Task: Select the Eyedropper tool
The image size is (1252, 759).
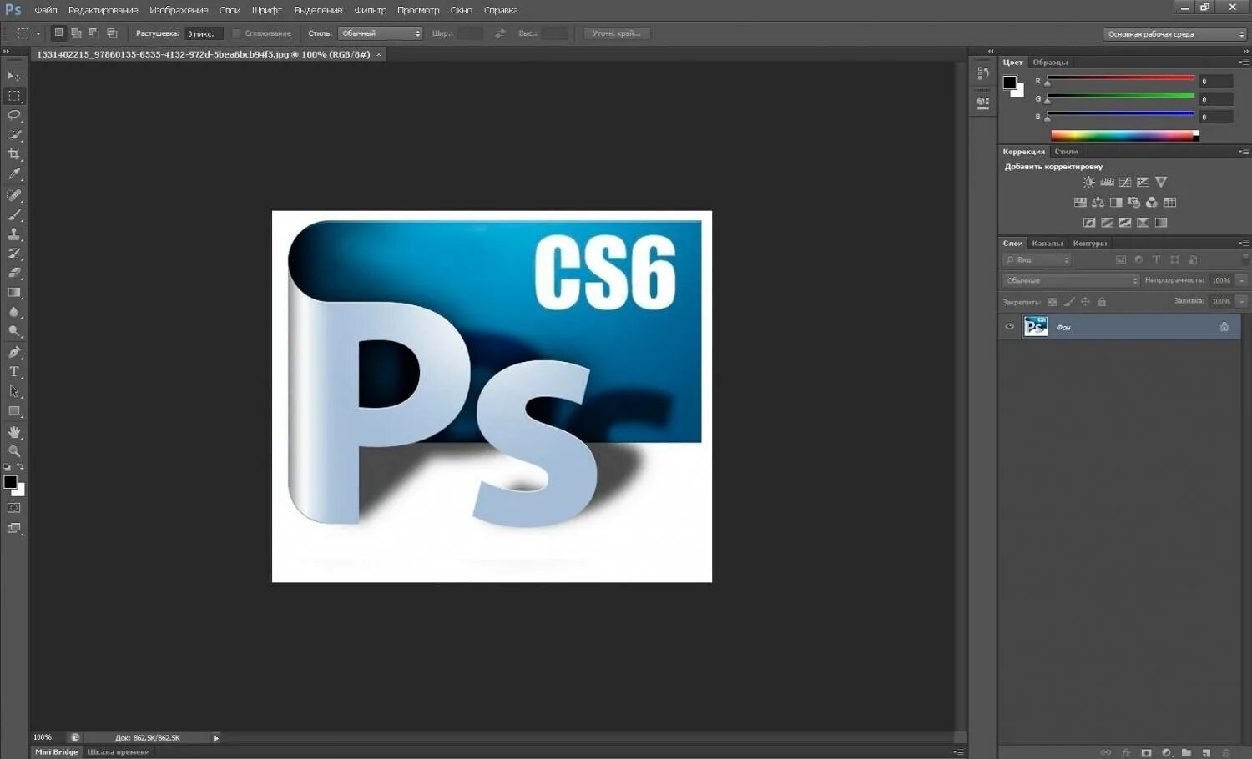Action: click(x=14, y=174)
